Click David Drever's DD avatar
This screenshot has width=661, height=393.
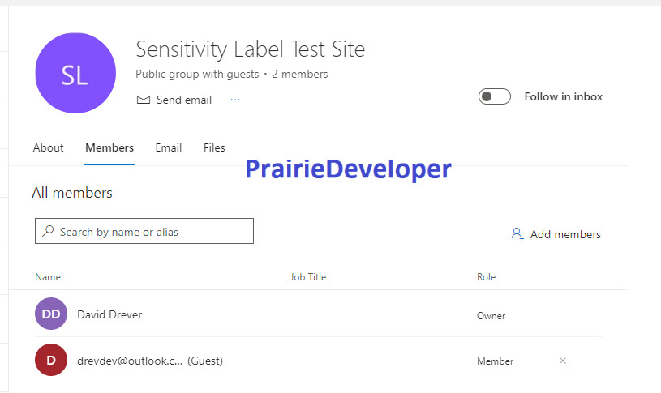tap(51, 314)
